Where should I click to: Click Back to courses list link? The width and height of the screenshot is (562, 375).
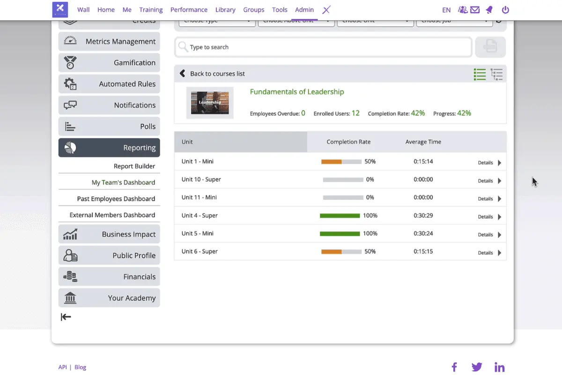[217, 74]
